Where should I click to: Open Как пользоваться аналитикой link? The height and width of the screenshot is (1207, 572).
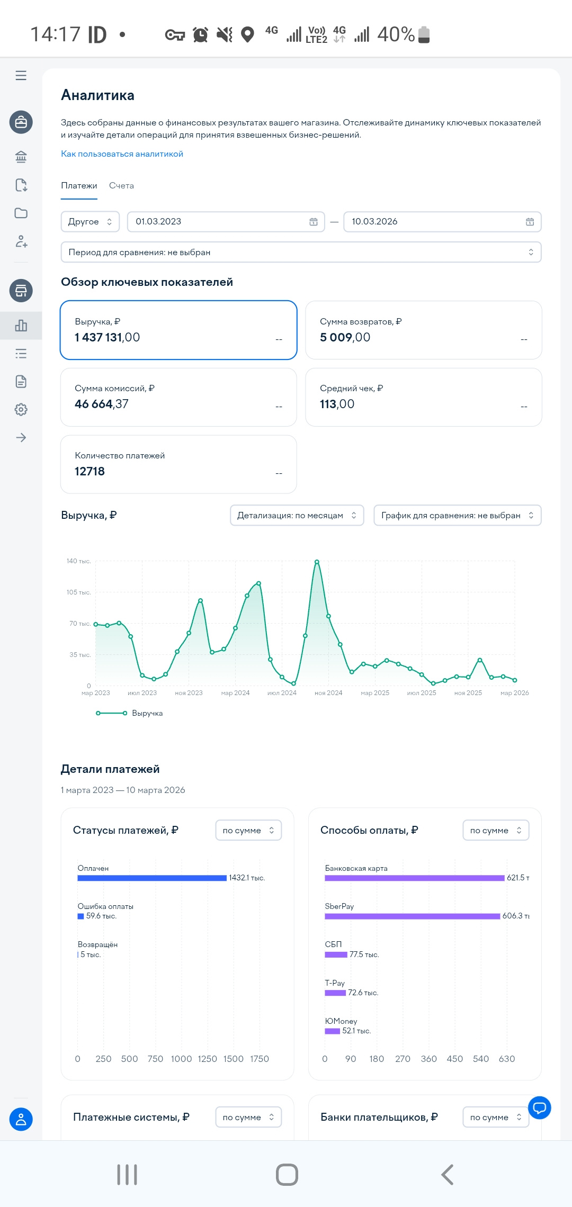coord(122,154)
